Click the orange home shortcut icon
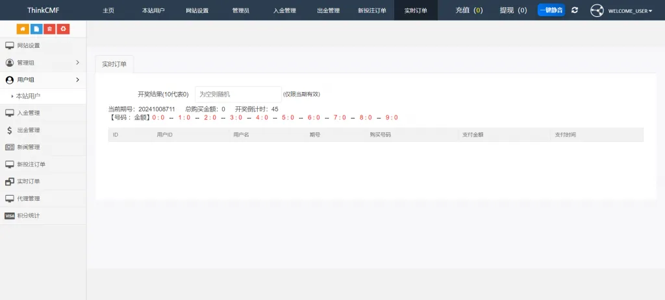Viewport: 665px width, 300px height. [x=23, y=29]
